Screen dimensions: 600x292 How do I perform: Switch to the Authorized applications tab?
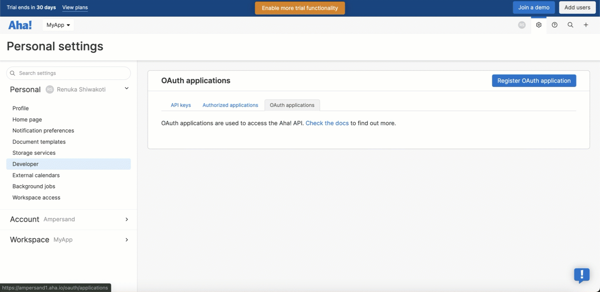pos(230,105)
